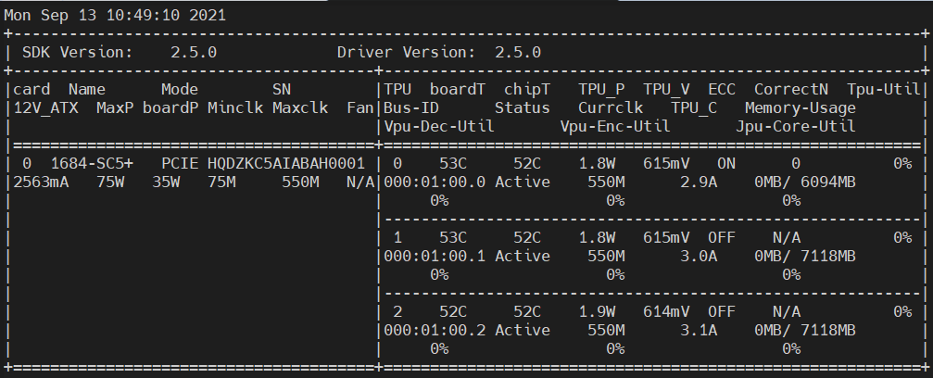
Task: Click the Fan value N/A
Action: coord(360,181)
